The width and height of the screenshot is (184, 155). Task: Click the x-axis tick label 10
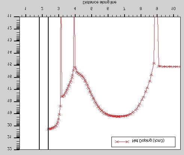tap(174, 9)
